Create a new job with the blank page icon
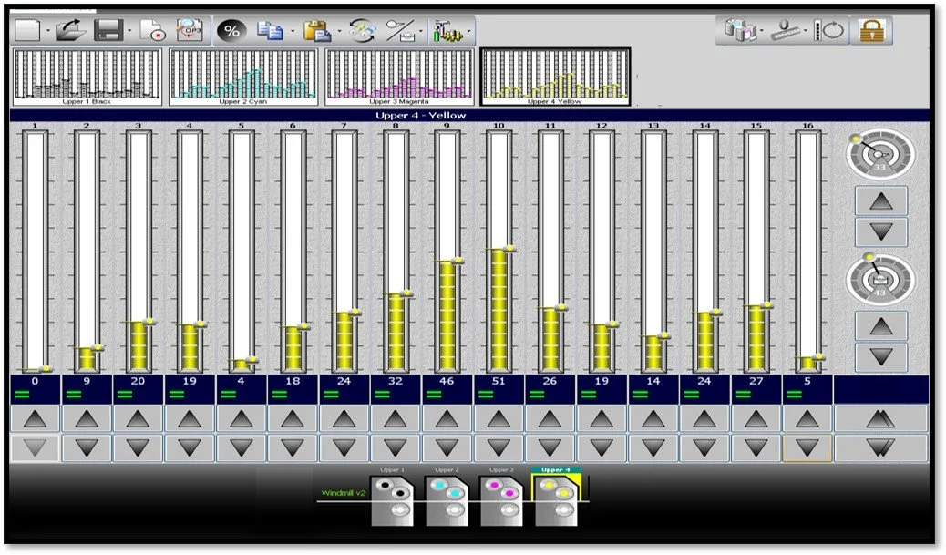The image size is (946, 555). [27, 30]
